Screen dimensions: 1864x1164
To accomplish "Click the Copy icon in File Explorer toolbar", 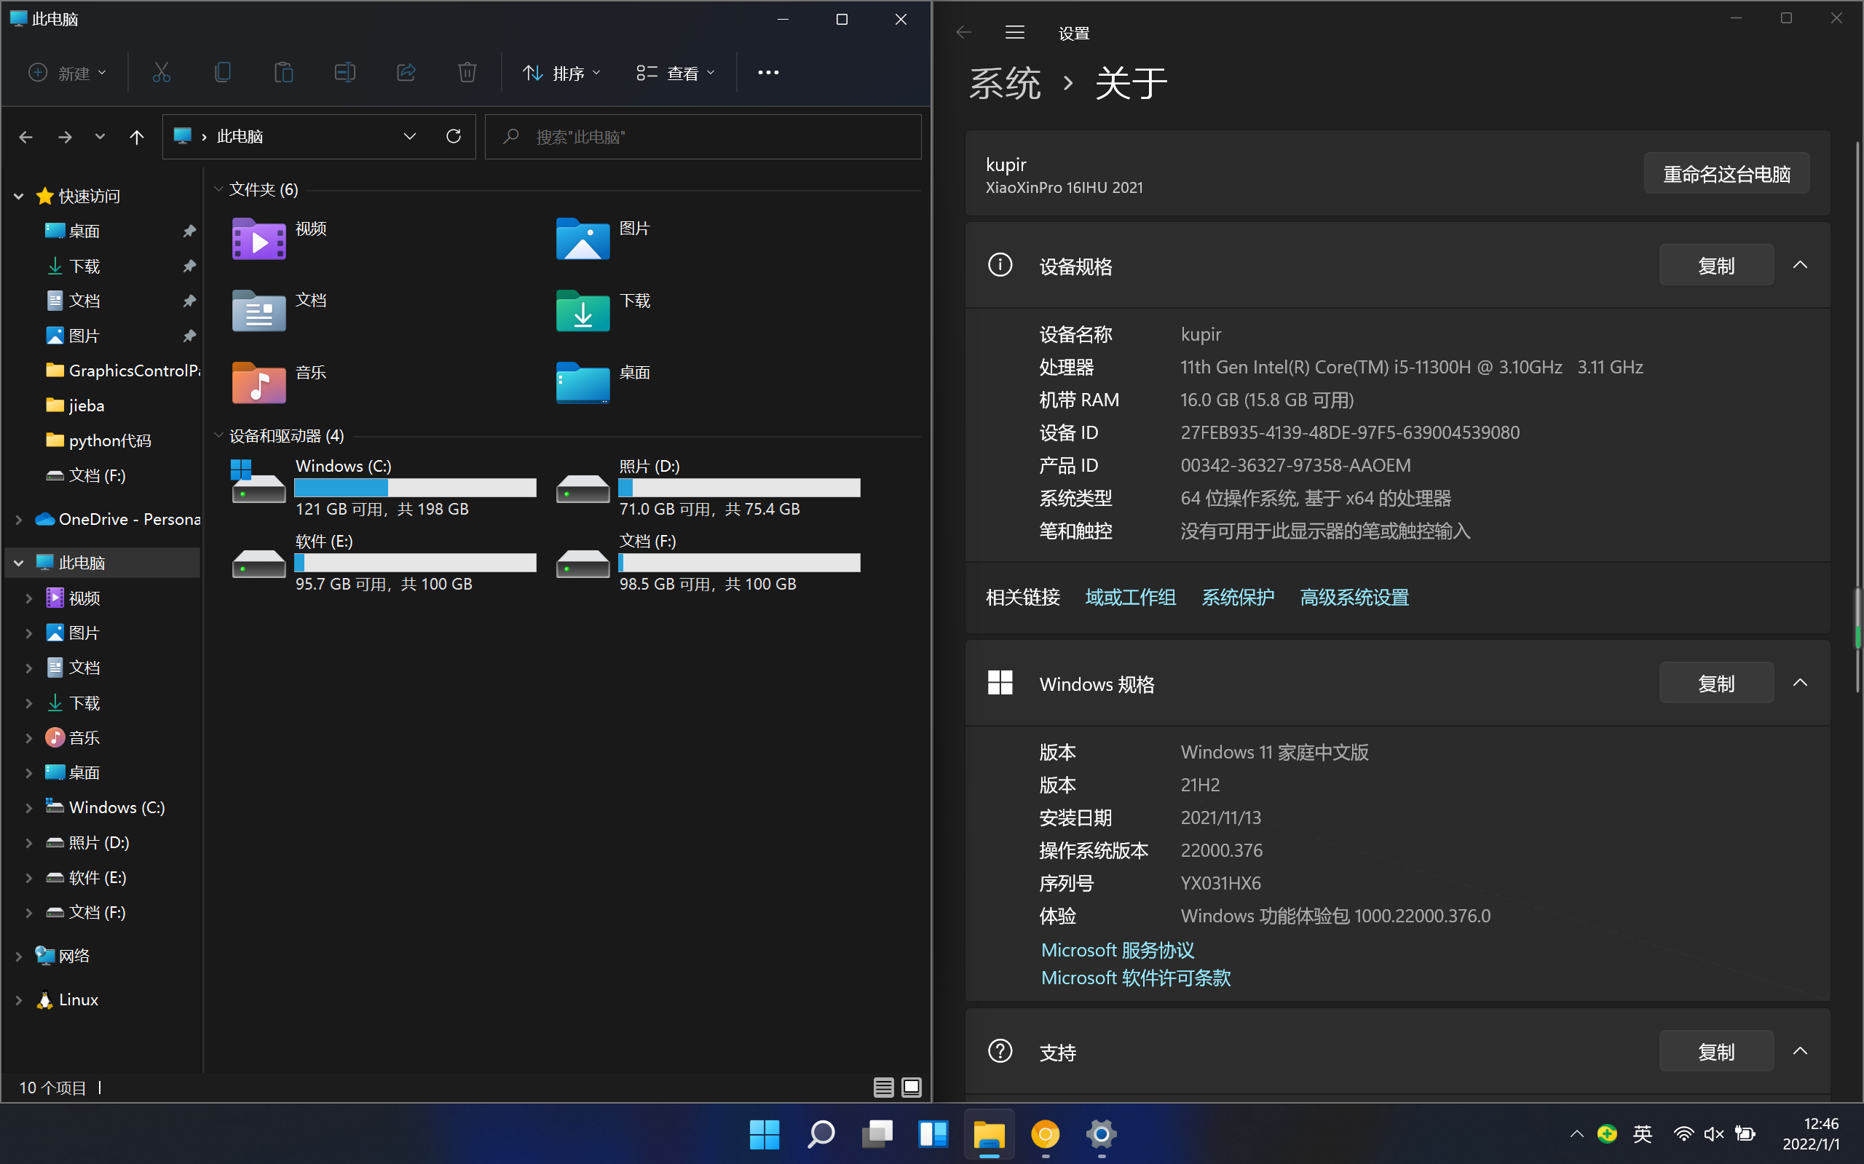I will point(223,72).
